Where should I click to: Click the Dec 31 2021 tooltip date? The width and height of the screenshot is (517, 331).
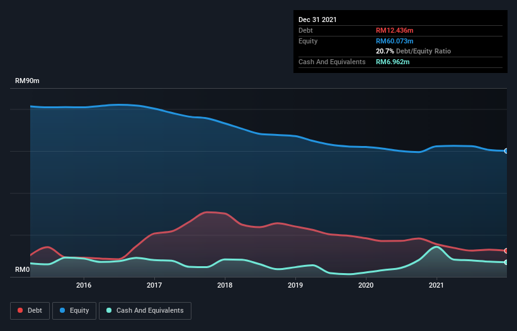point(317,20)
